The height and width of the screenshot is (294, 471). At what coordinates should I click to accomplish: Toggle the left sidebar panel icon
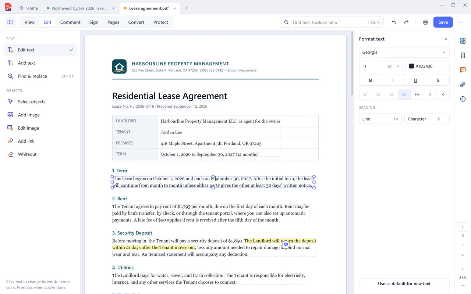(x=10, y=22)
